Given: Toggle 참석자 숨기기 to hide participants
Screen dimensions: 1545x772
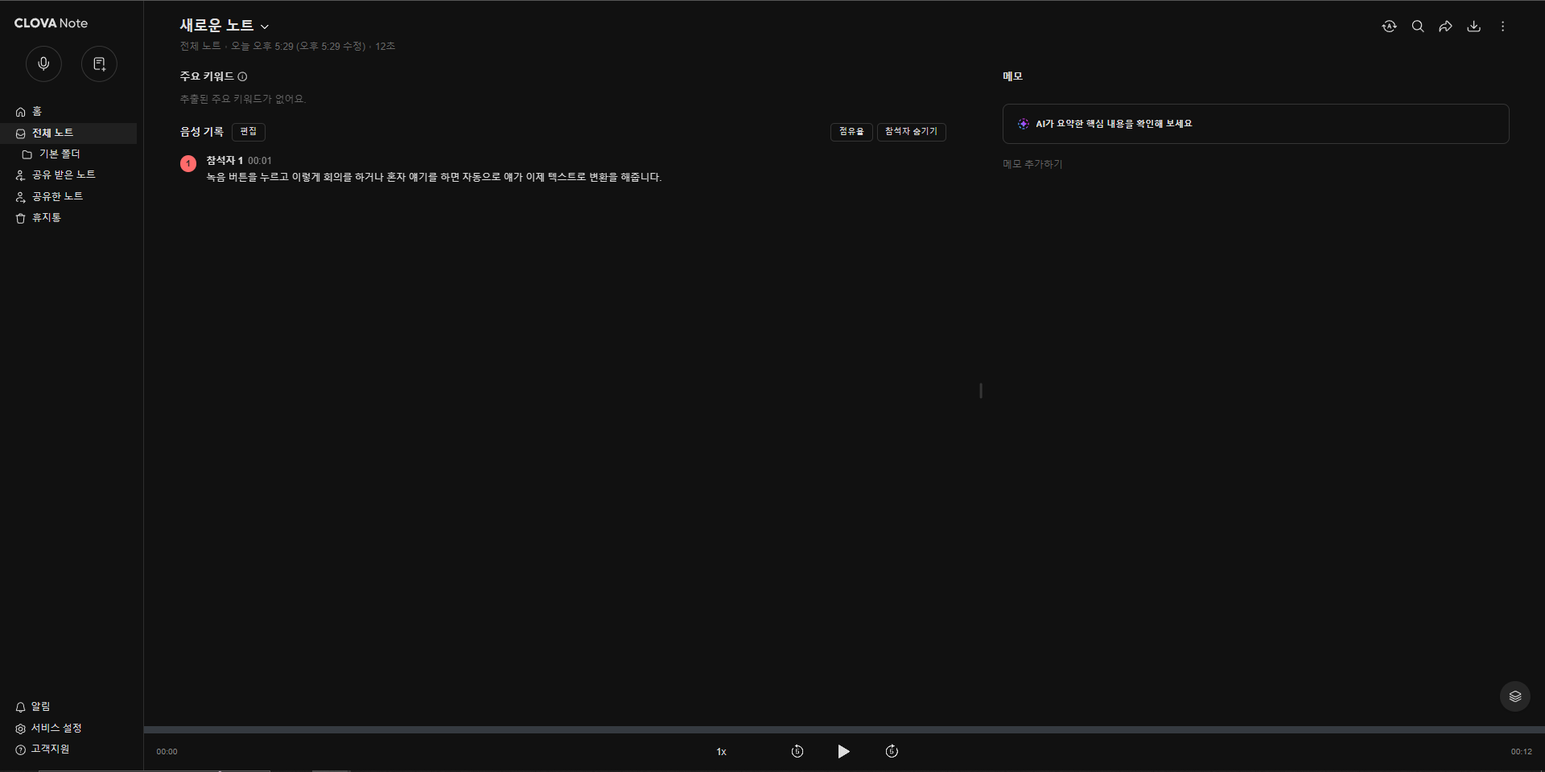Looking at the screenshot, I should (911, 132).
